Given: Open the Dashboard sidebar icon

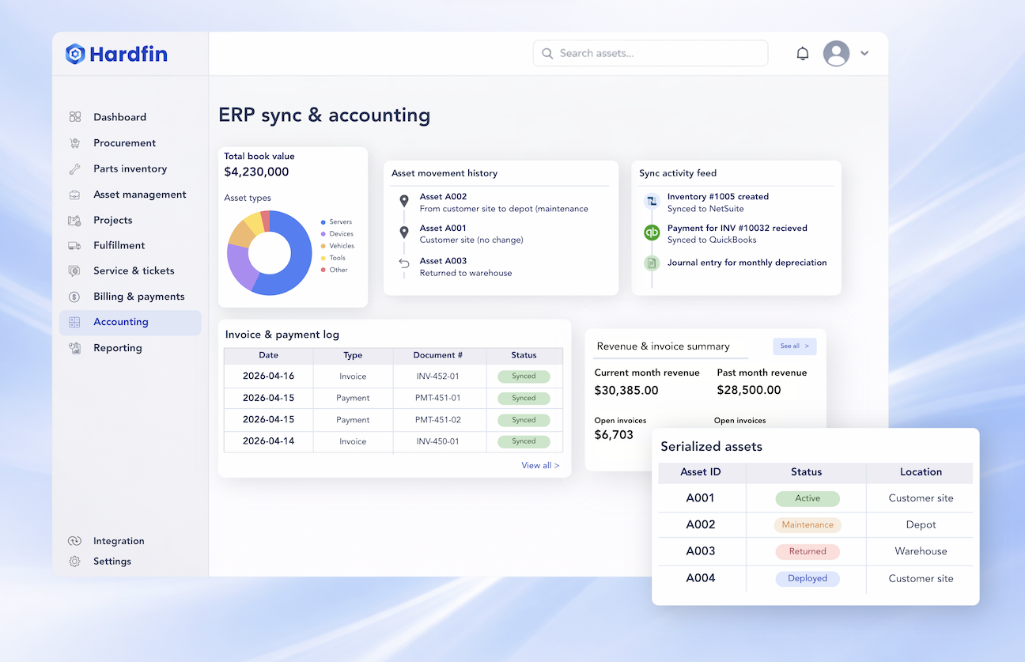Looking at the screenshot, I should point(75,117).
